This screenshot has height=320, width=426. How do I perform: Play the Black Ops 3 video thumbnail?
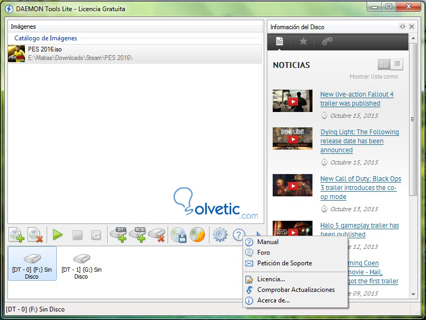pos(293,185)
